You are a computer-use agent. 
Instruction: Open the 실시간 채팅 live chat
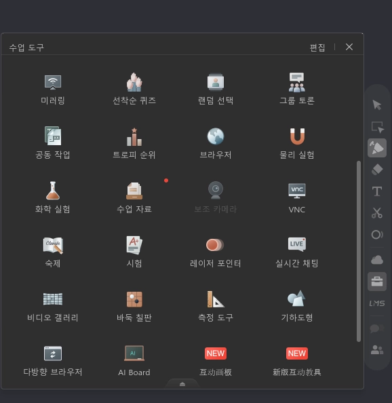tap(297, 252)
